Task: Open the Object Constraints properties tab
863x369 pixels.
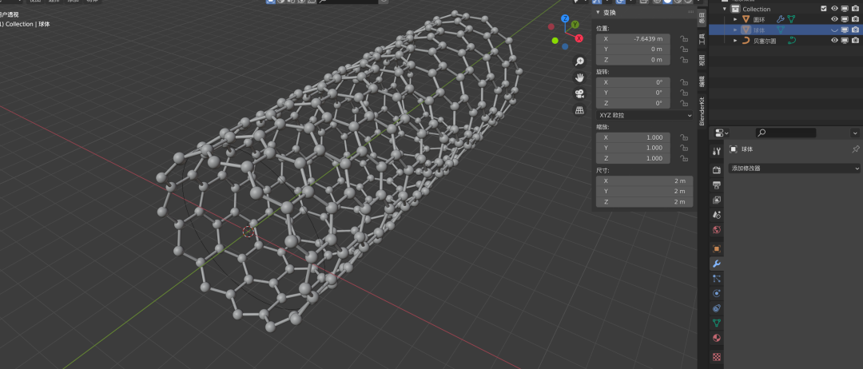Action: 716,308
